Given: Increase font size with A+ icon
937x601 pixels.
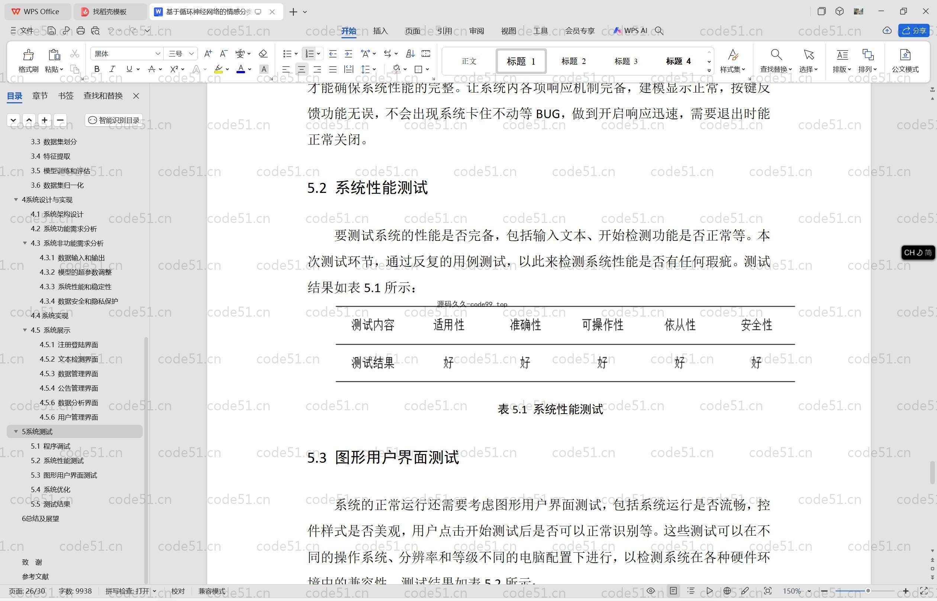Looking at the screenshot, I should tap(208, 54).
